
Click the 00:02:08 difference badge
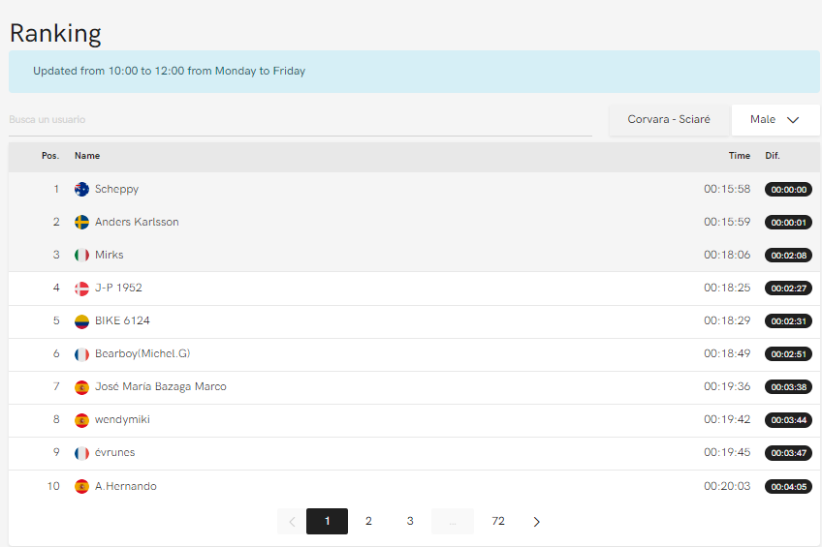788,256
